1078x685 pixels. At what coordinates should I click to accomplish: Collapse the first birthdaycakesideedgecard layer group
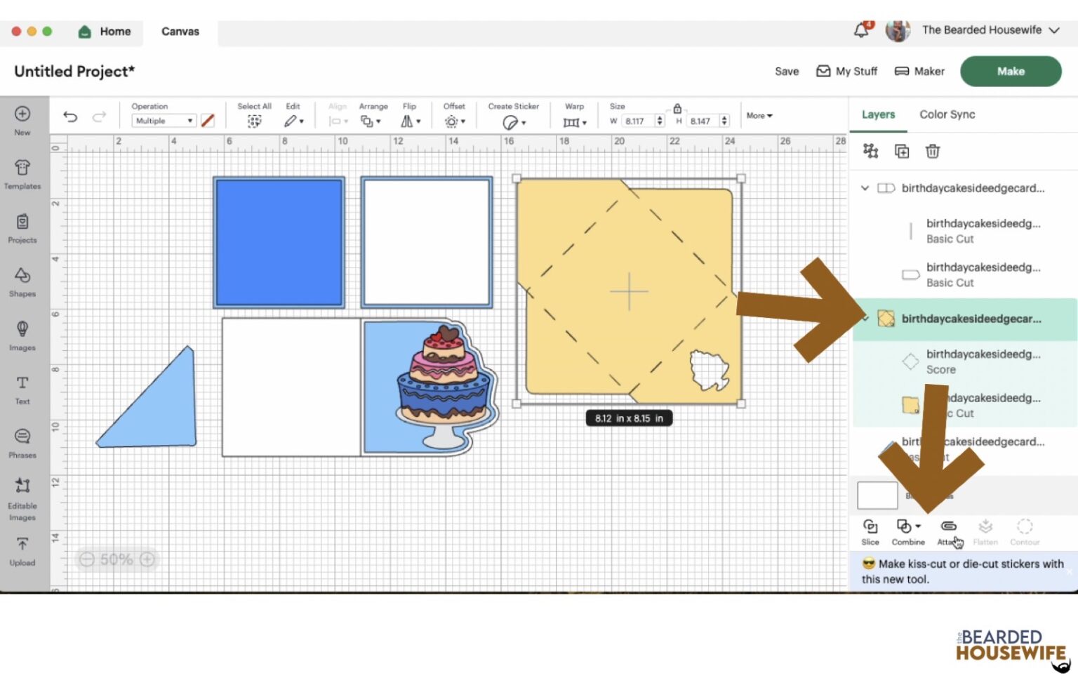(865, 188)
